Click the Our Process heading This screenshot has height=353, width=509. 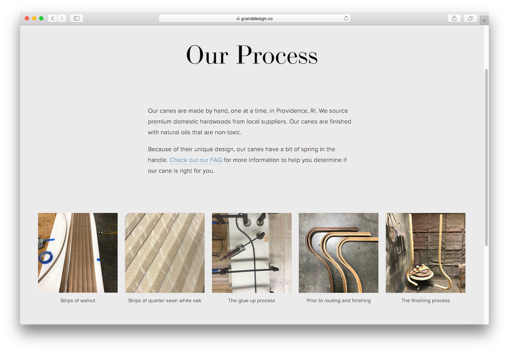point(252,55)
